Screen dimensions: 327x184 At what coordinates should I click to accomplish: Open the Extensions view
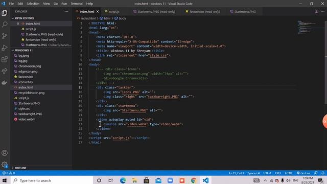coord(5,59)
